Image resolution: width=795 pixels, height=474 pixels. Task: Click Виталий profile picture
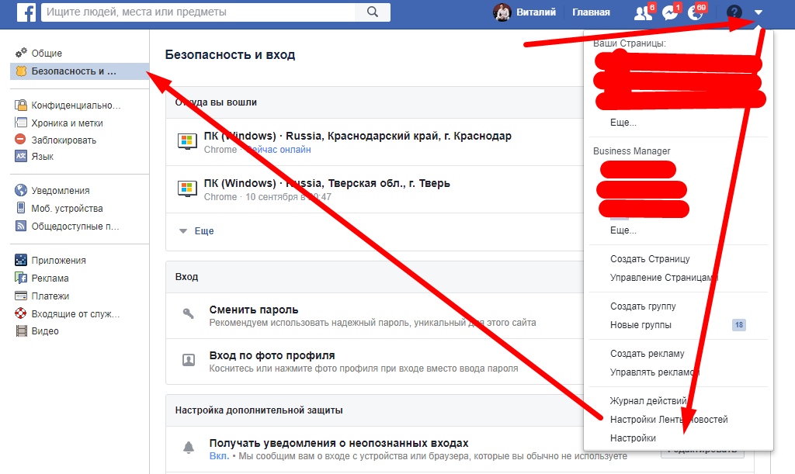[502, 12]
